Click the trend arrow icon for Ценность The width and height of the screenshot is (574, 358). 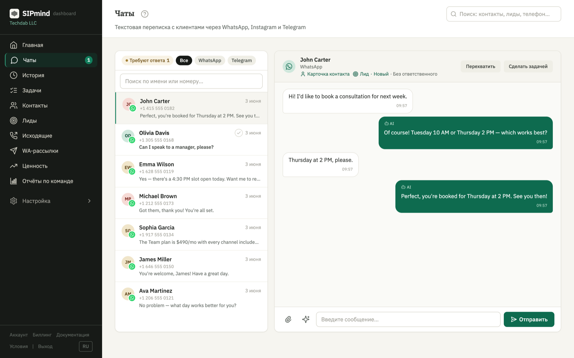(x=14, y=166)
